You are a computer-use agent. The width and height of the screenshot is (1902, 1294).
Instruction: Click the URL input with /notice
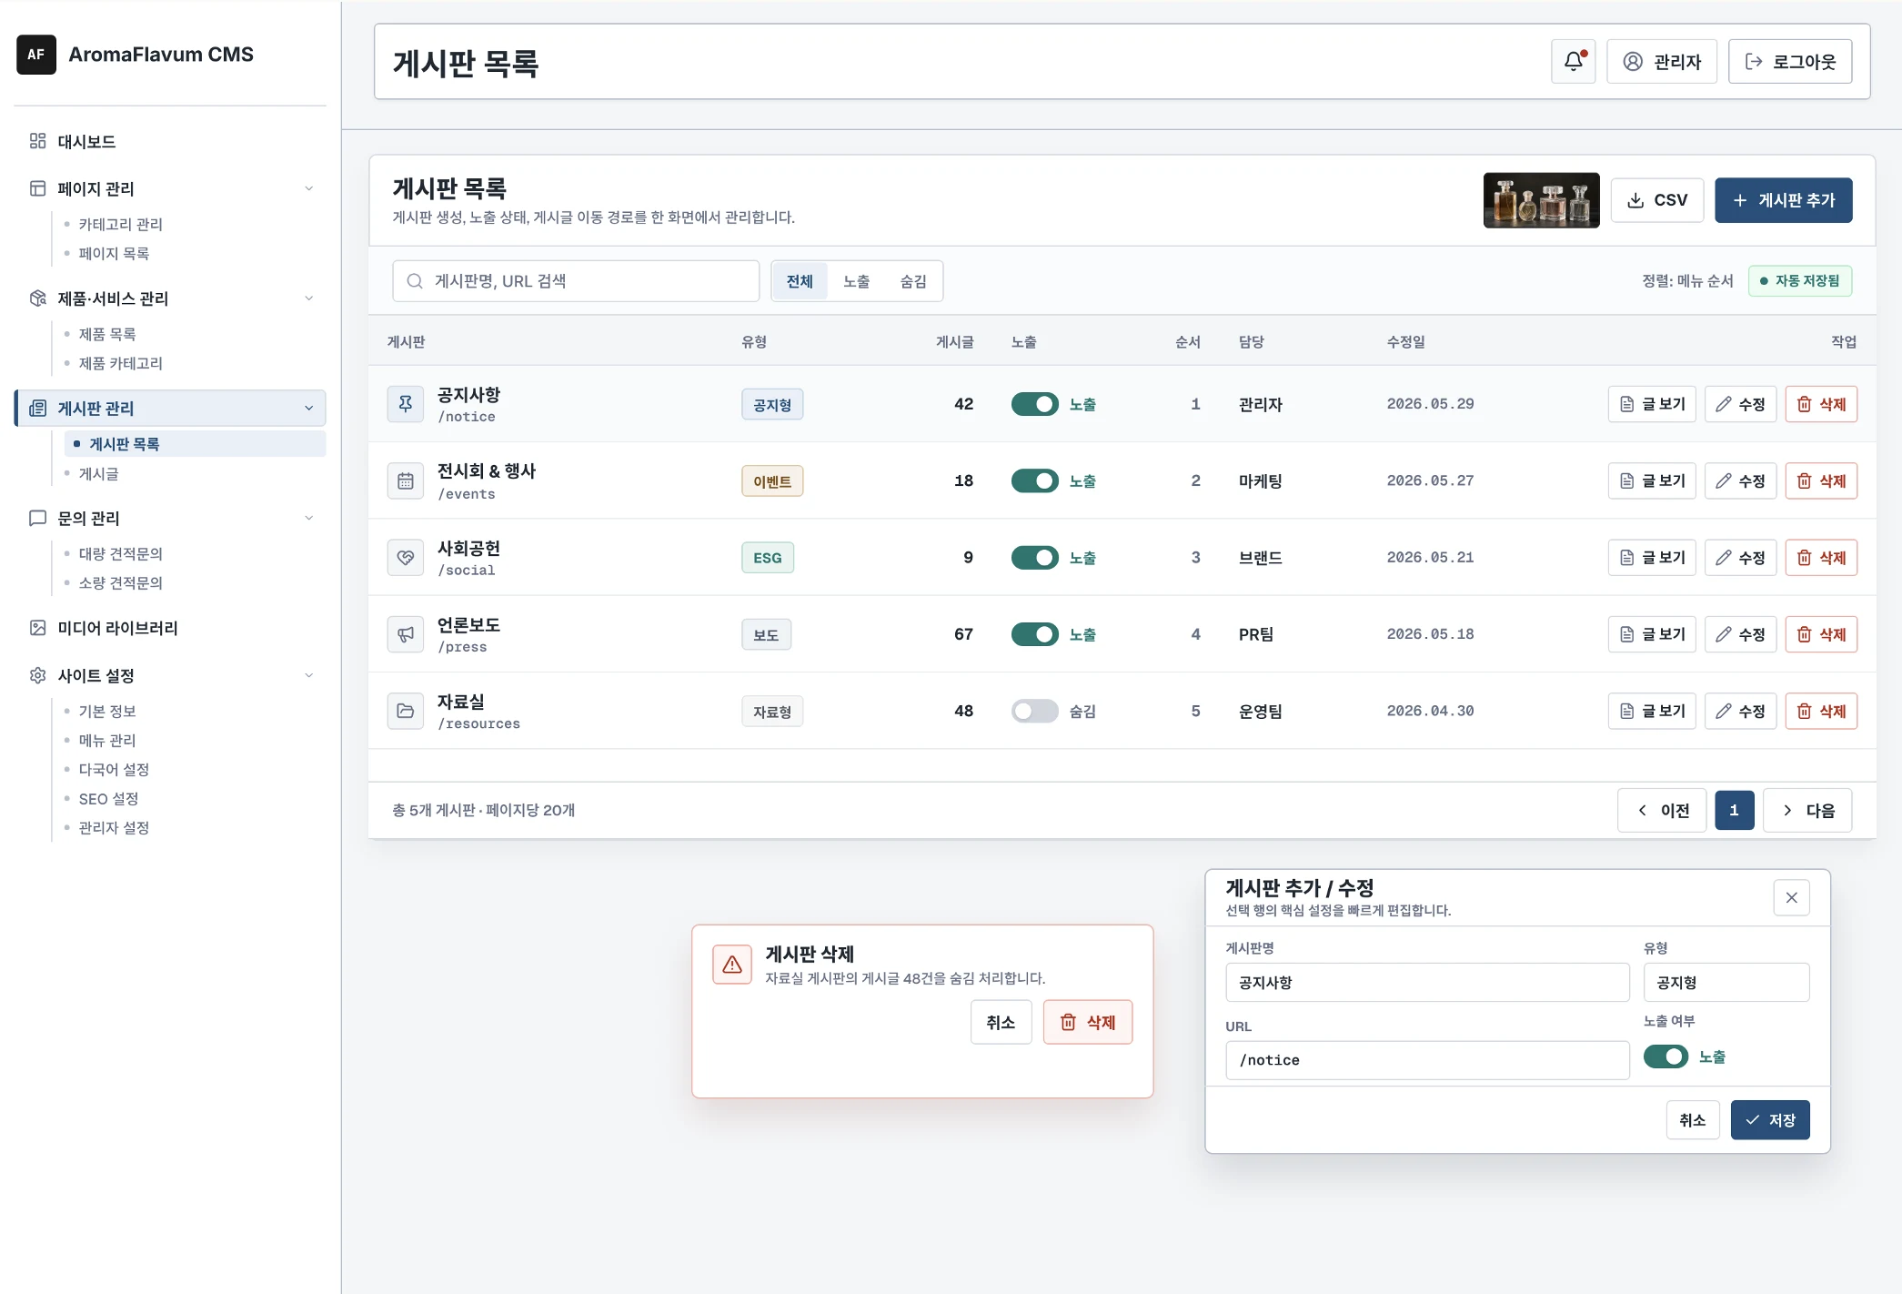point(1427,1060)
